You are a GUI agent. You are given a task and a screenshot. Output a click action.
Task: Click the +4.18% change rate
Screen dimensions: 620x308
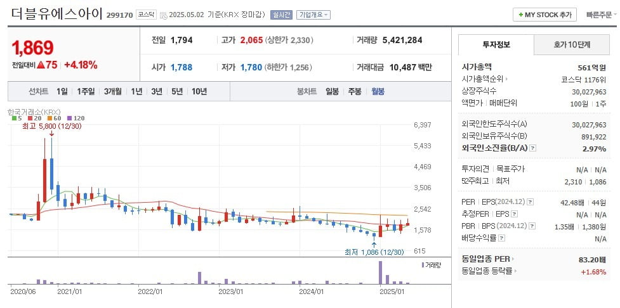coord(81,65)
